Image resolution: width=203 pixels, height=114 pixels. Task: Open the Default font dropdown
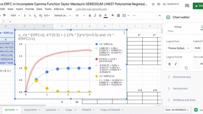62,16
